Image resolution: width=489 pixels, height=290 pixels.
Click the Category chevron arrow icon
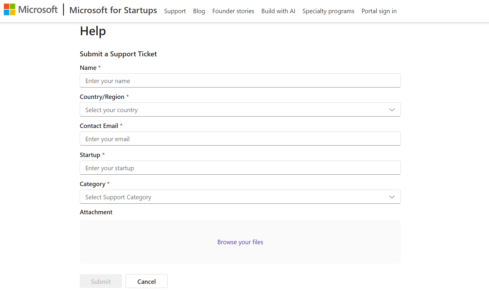392,197
